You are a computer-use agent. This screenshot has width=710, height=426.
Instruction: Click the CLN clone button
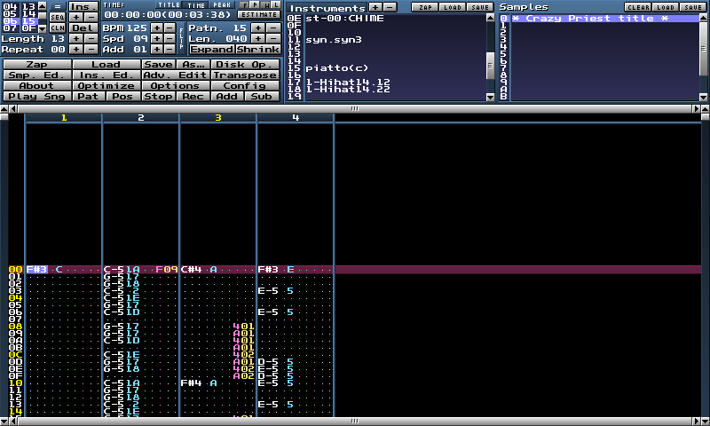point(57,28)
